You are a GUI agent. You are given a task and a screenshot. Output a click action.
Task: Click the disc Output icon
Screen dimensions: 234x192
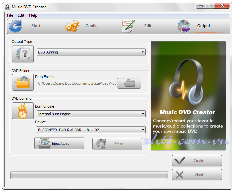click(x=184, y=26)
